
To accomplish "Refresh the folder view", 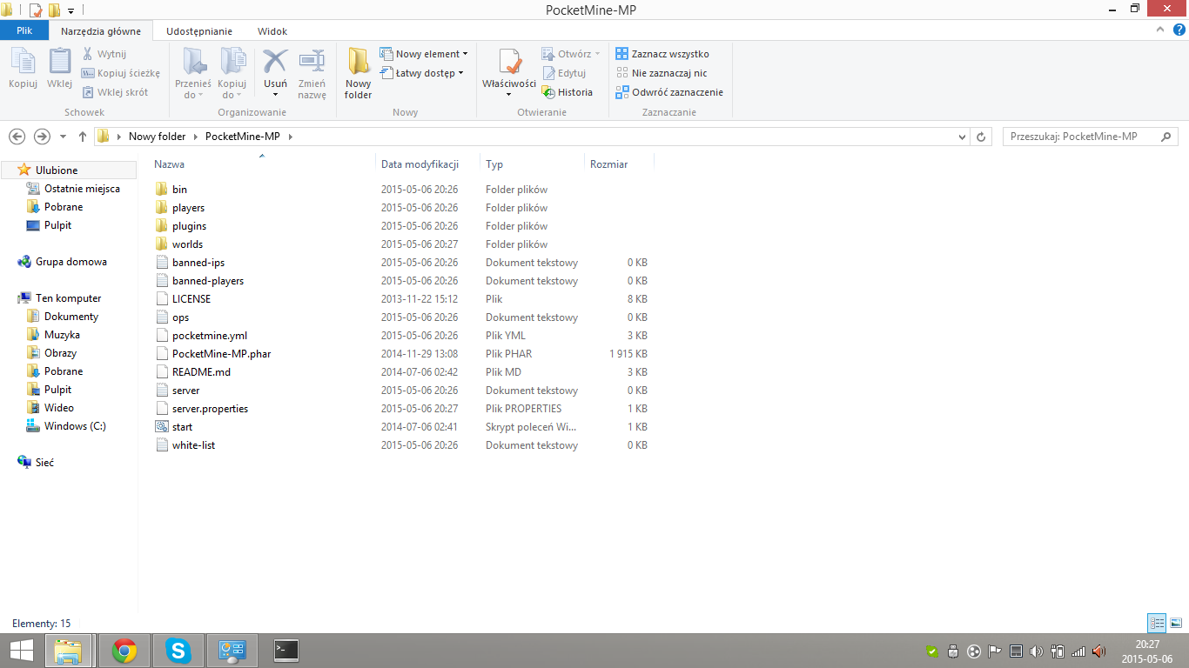I will pyautogui.click(x=982, y=137).
